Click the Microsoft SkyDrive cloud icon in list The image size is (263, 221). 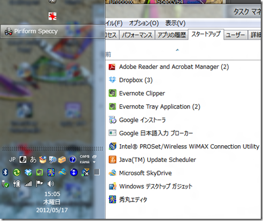coord(112,173)
